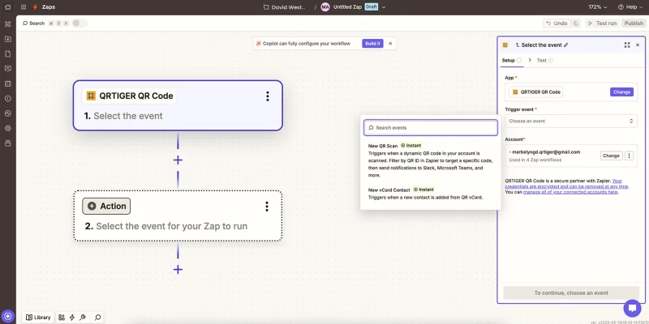The height and width of the screenshot is (324, 649).
Task: Open the Help dropdown menu
Action: 630,7
